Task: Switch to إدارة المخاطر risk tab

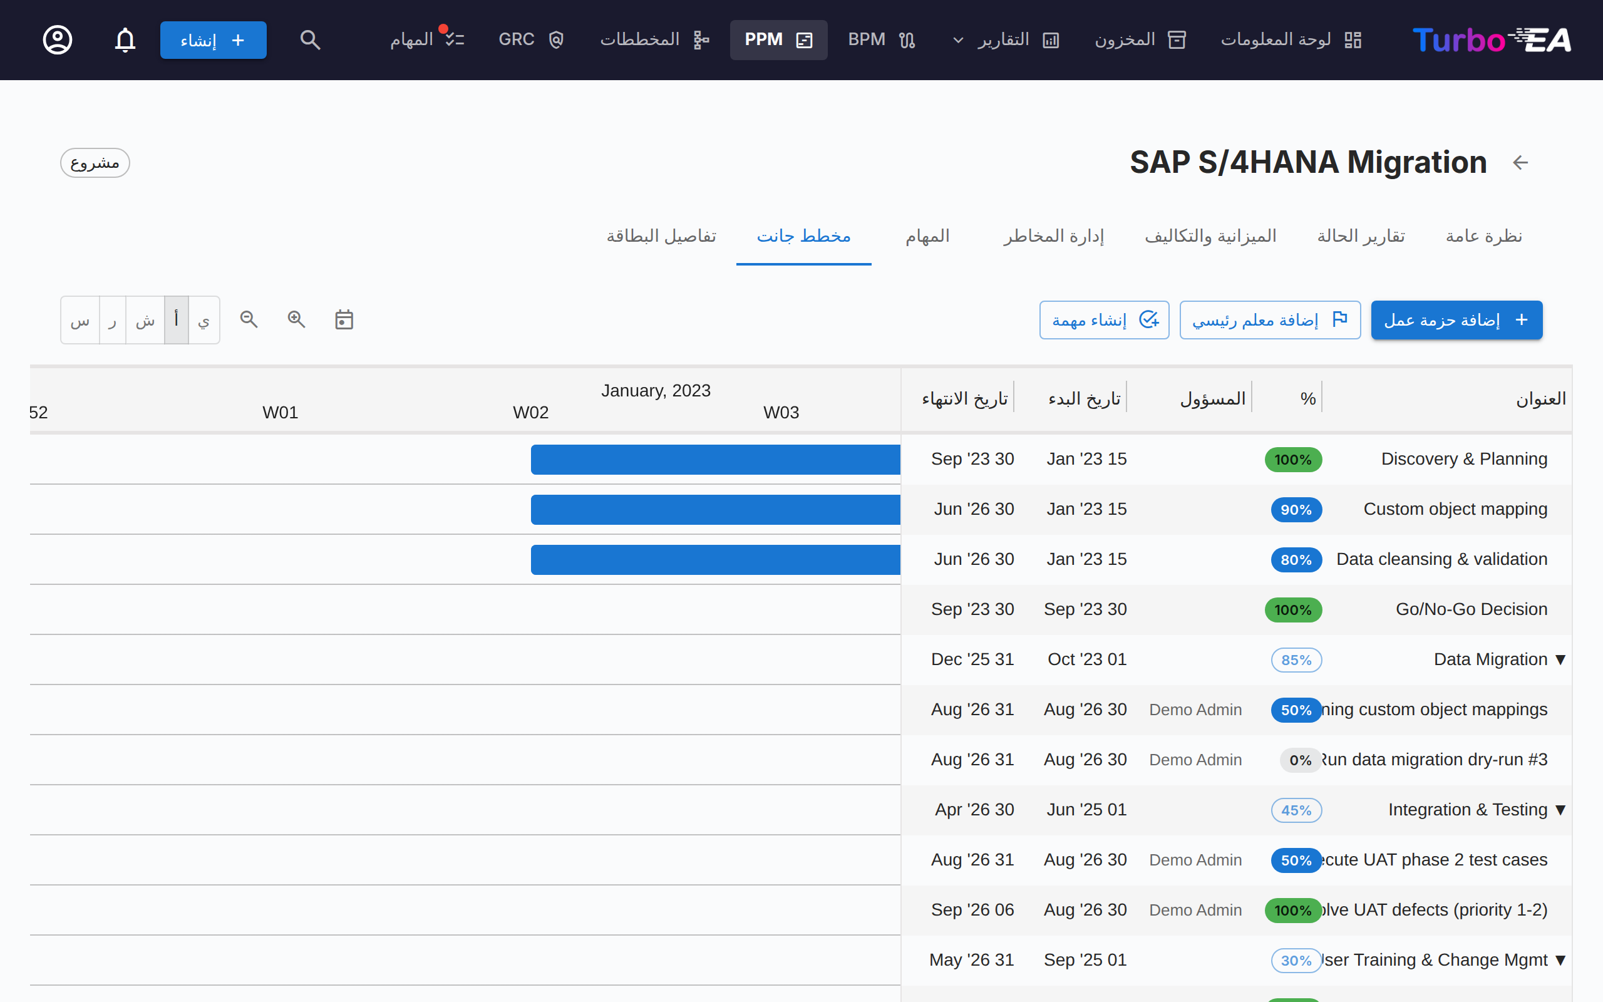Action: [x=1053, y=236]
